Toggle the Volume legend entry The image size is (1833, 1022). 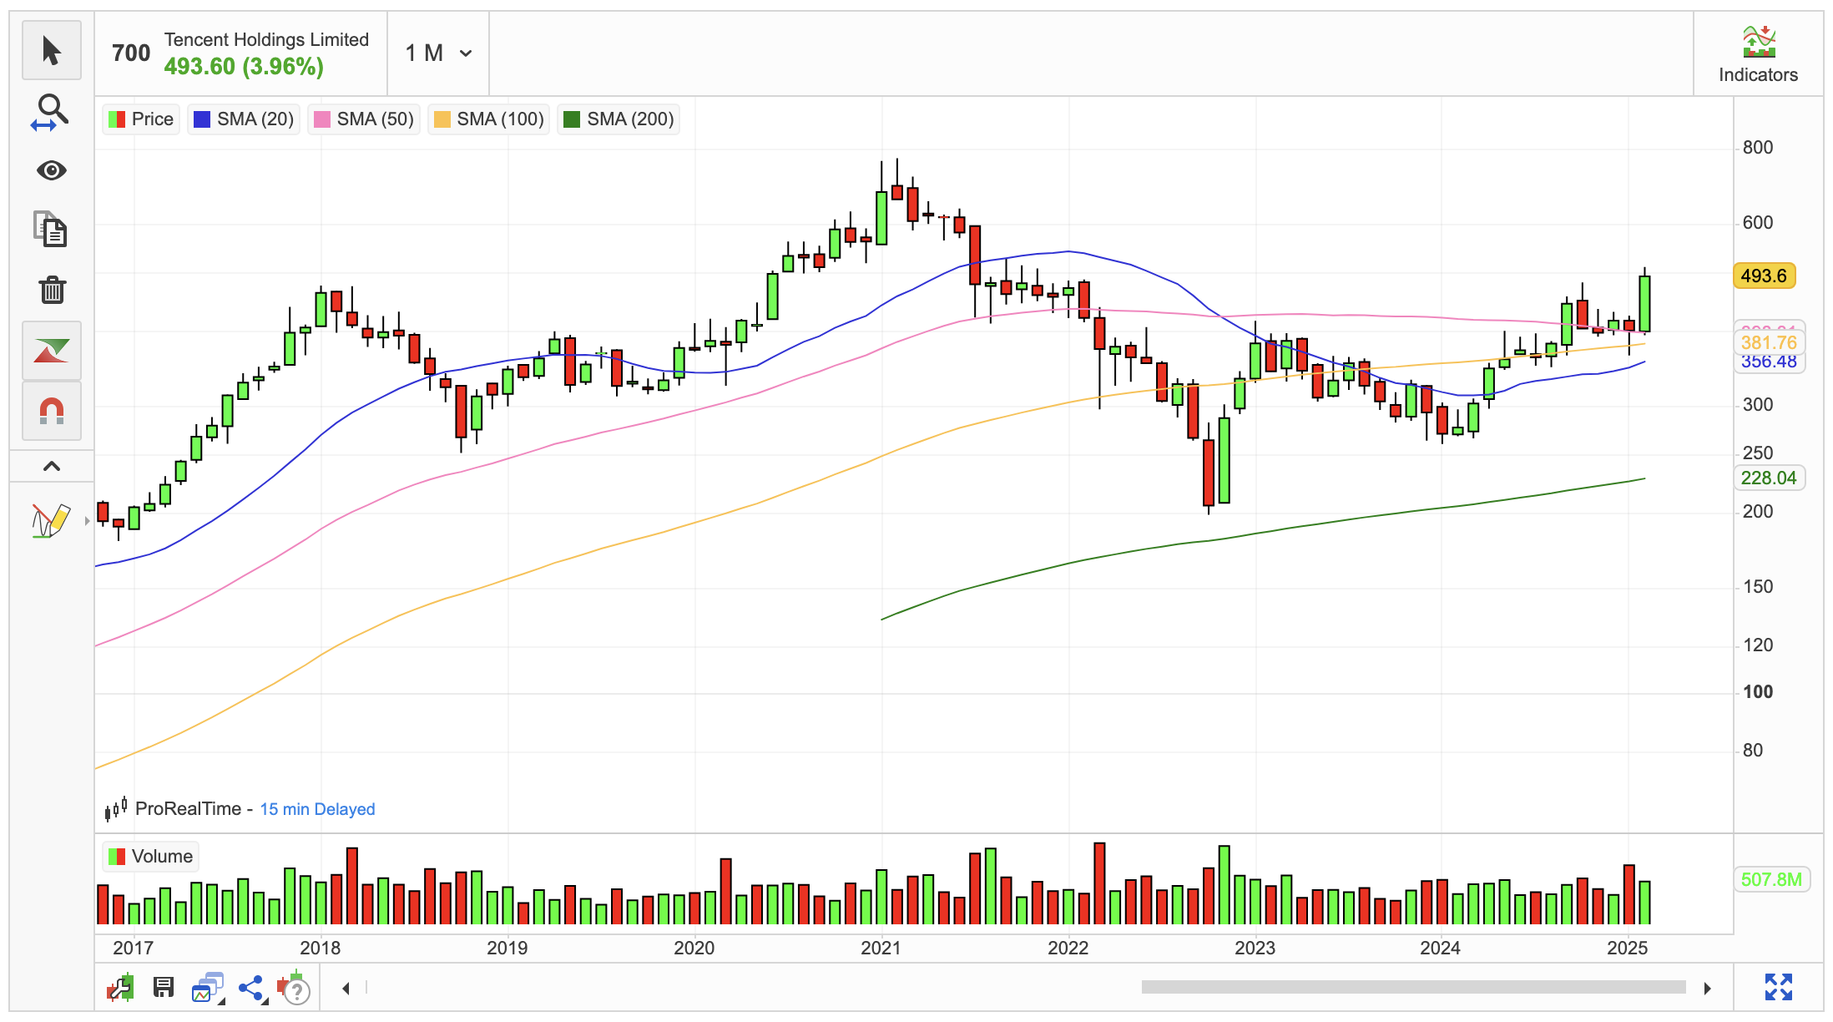(x=151, y=857)
